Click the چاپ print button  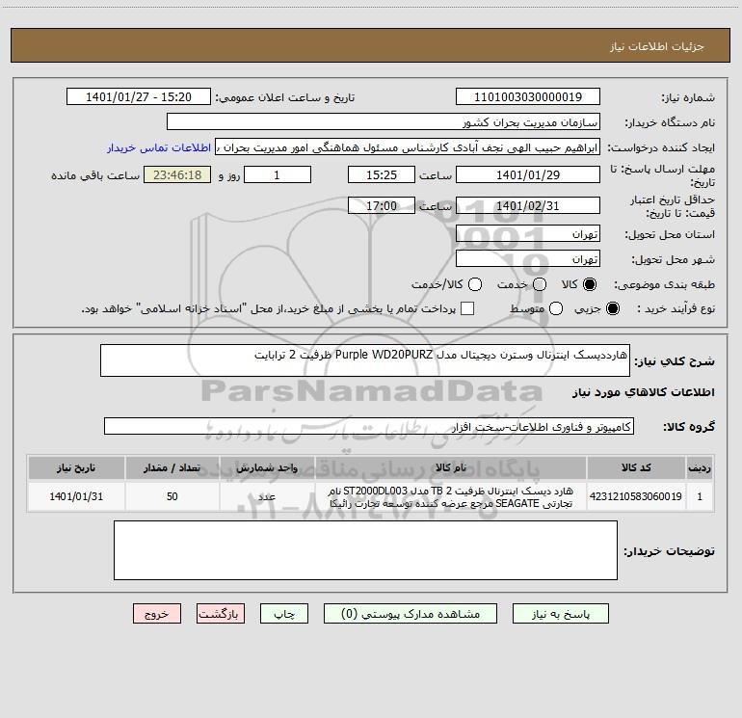[x=284, y=614]
